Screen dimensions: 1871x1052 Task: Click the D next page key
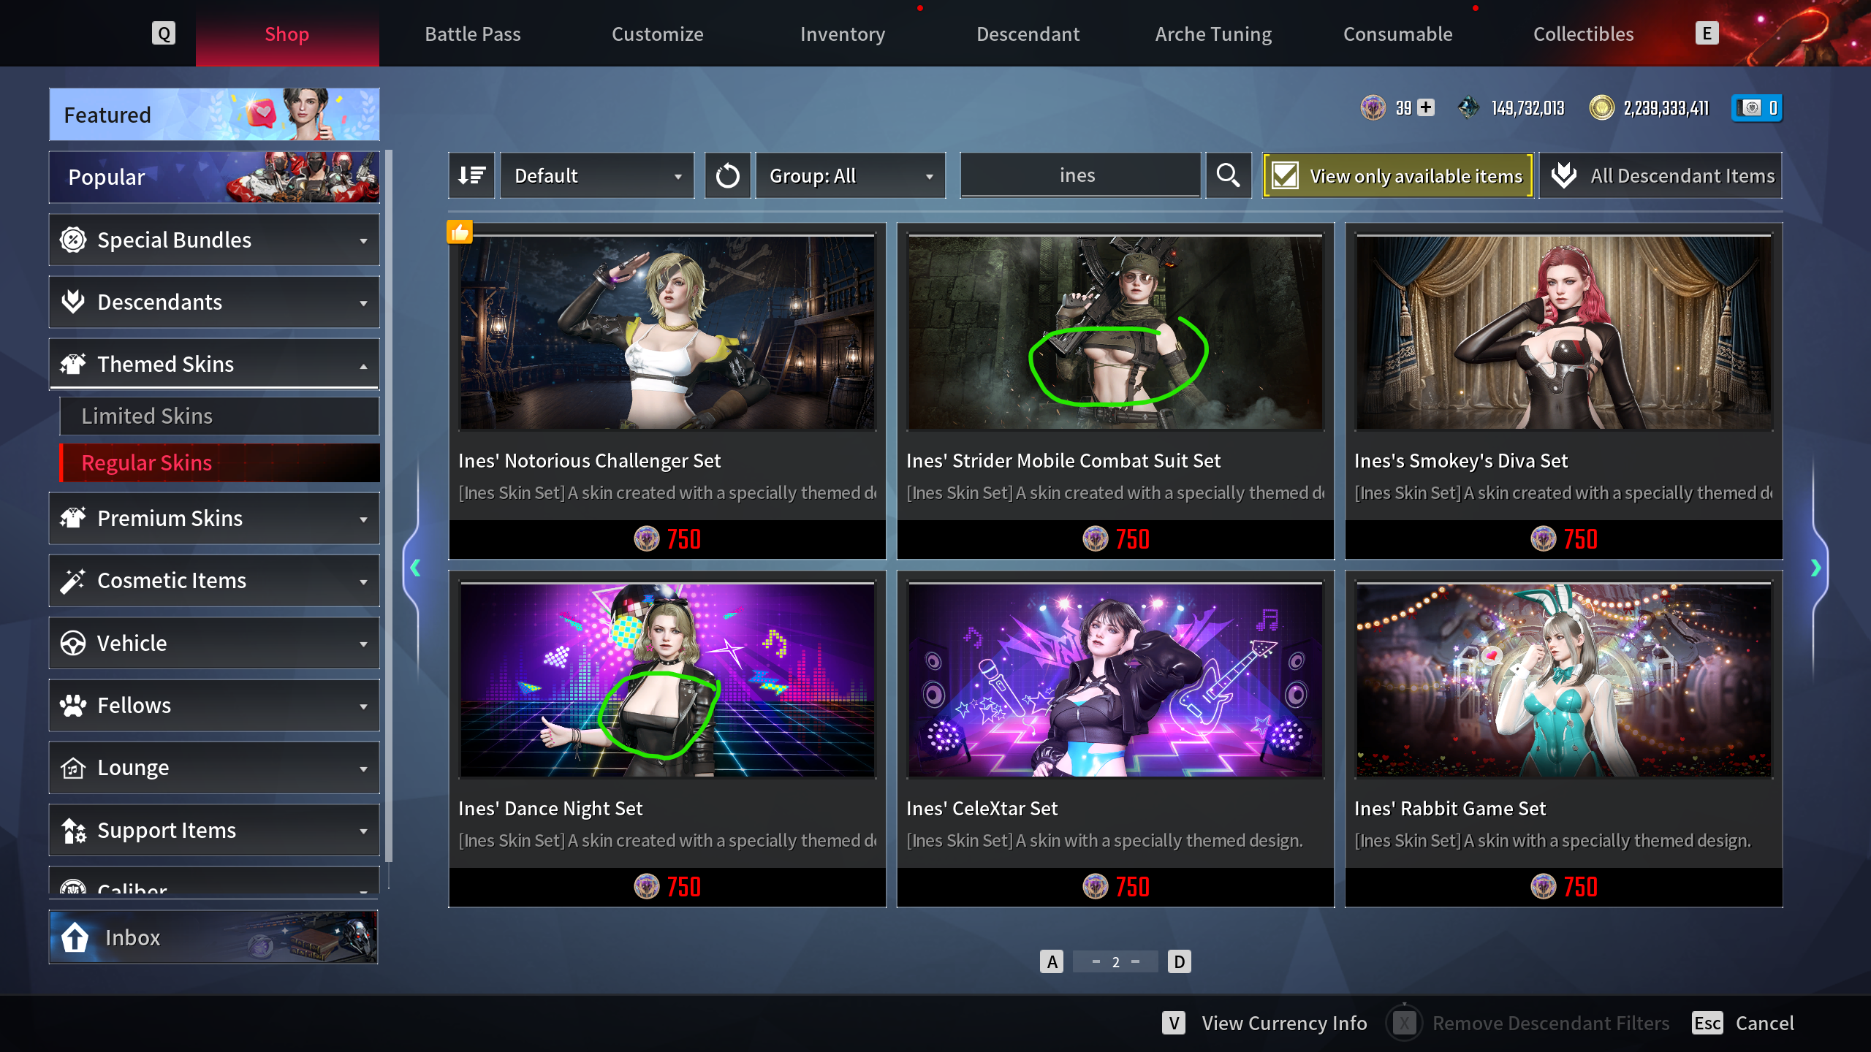coord(1179,961)
